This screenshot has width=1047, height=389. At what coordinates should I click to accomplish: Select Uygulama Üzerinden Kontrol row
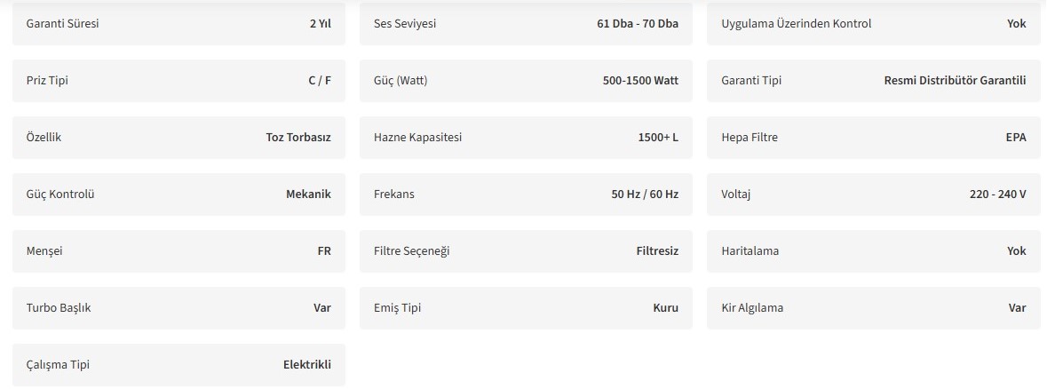click(x=874, y=24)
